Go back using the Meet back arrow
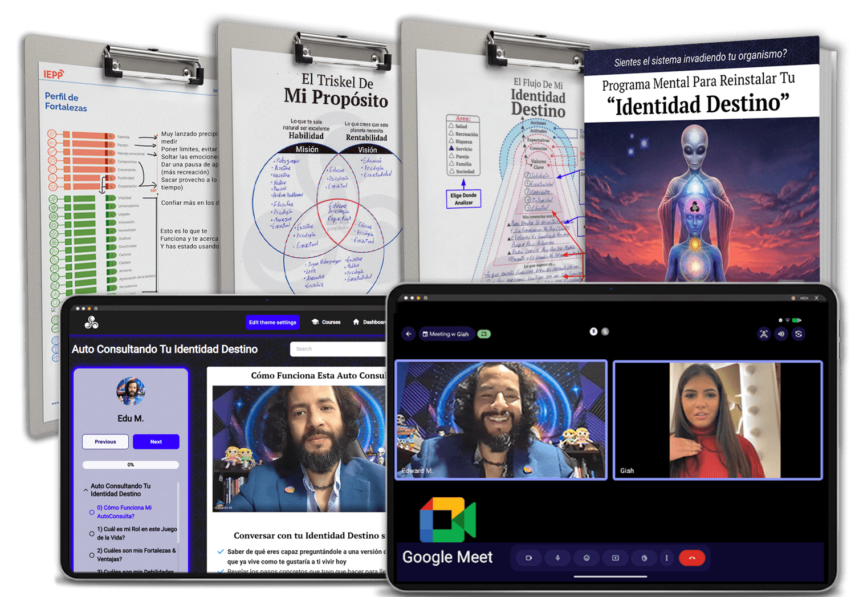855x597 pixels. tap(408, 334)
